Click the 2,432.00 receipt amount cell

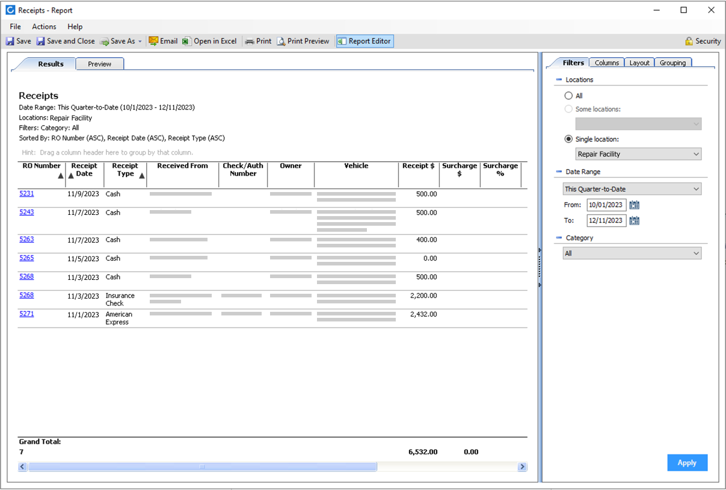tap(423, 314)
